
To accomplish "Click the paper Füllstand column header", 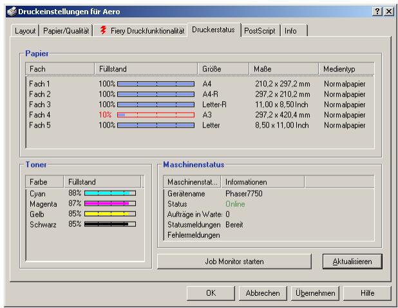I will (146, 69).
